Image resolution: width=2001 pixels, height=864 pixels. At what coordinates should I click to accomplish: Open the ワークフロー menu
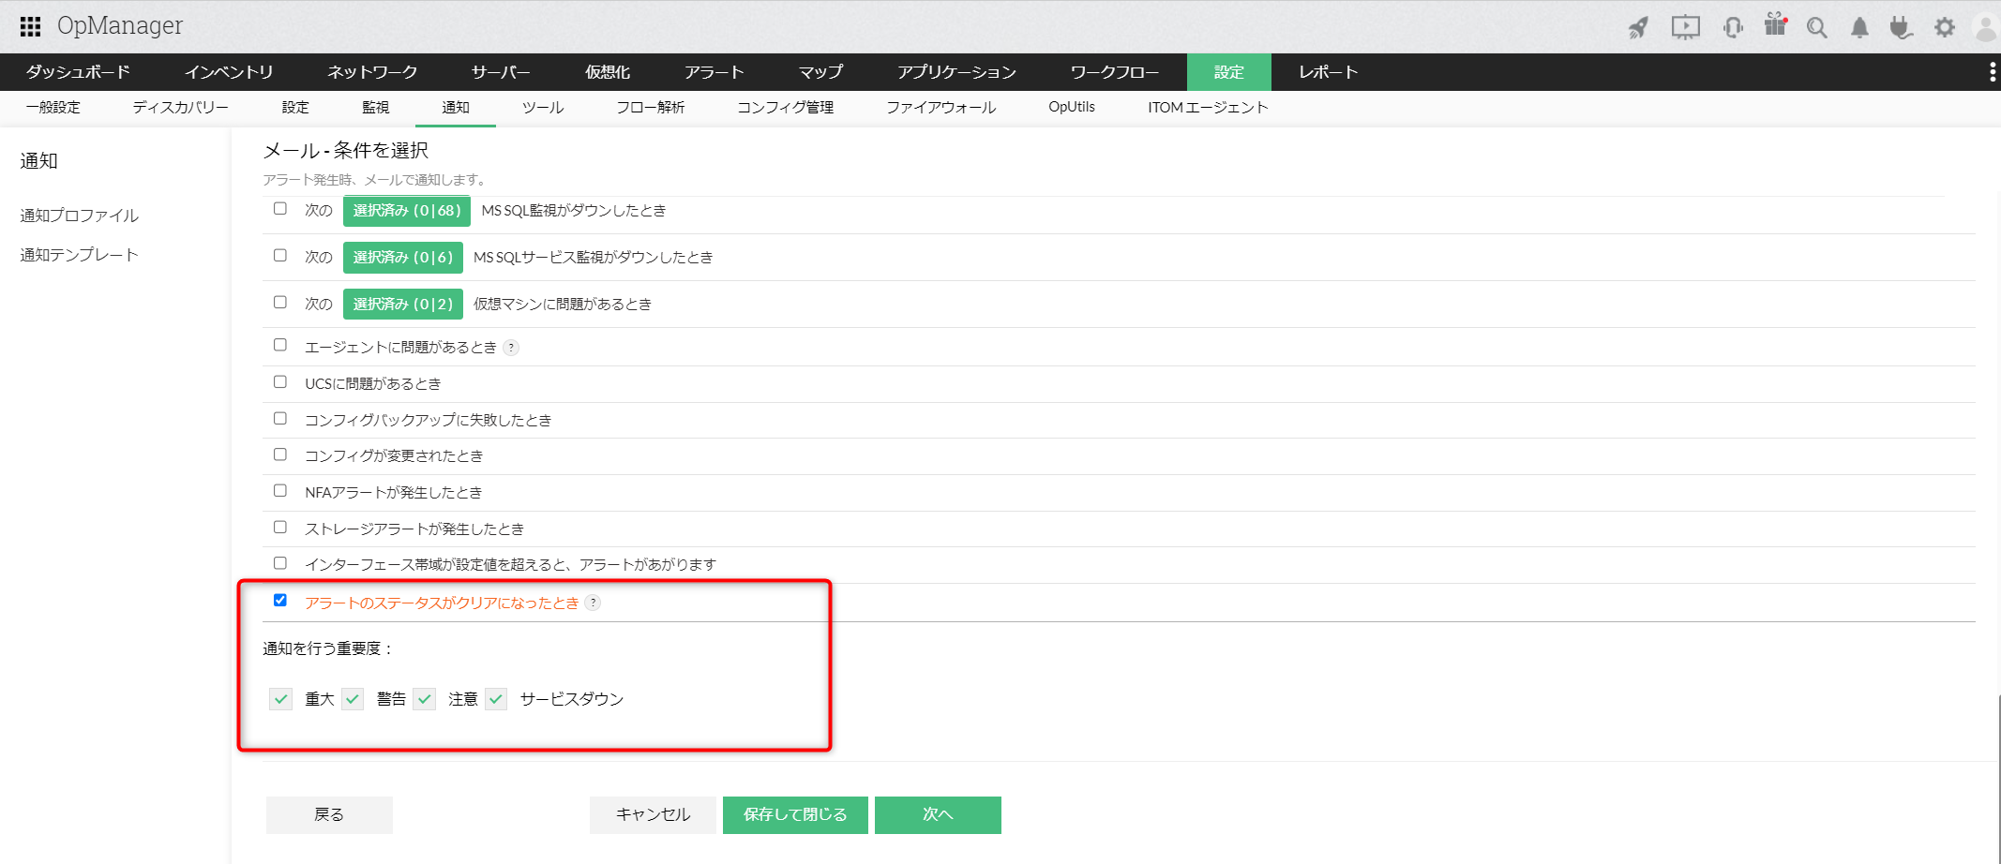1115,72
